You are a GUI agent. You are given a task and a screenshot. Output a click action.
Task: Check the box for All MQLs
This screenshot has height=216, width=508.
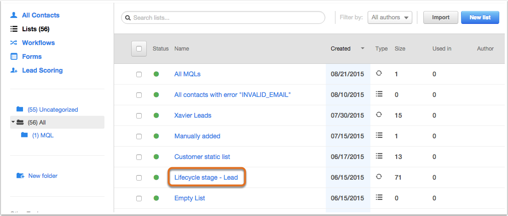[139, 74]
